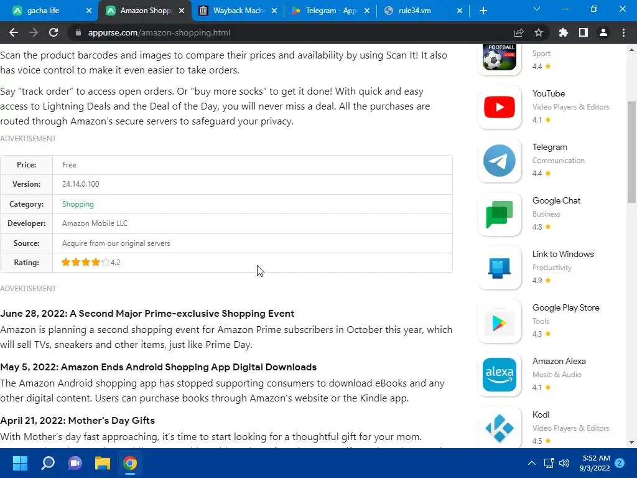Bookmark this page with star icon

coord(539,32)
